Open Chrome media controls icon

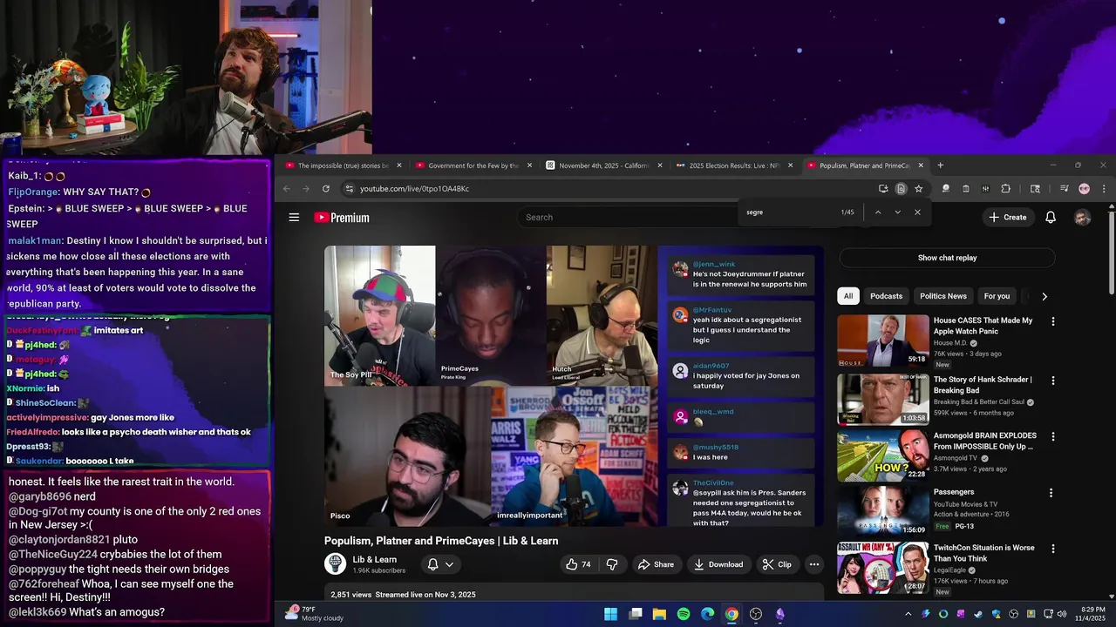pyautogui.click(x=1064, y=189)
